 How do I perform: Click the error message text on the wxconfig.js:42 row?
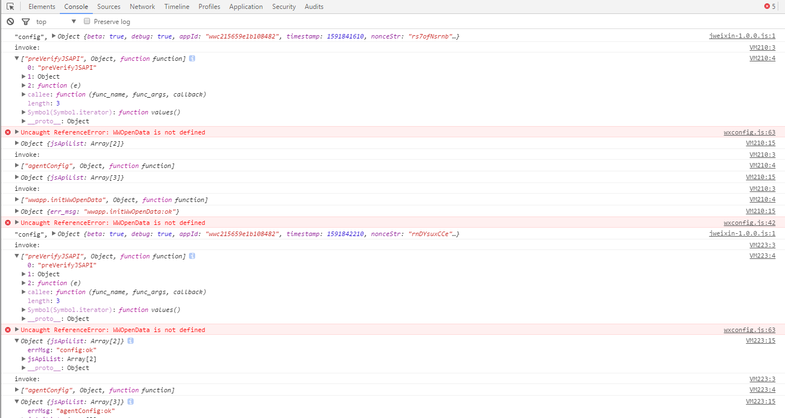(113, 223)
